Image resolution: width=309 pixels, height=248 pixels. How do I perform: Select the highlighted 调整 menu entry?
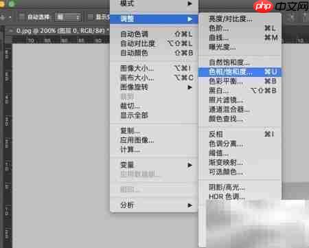(154, 19)
